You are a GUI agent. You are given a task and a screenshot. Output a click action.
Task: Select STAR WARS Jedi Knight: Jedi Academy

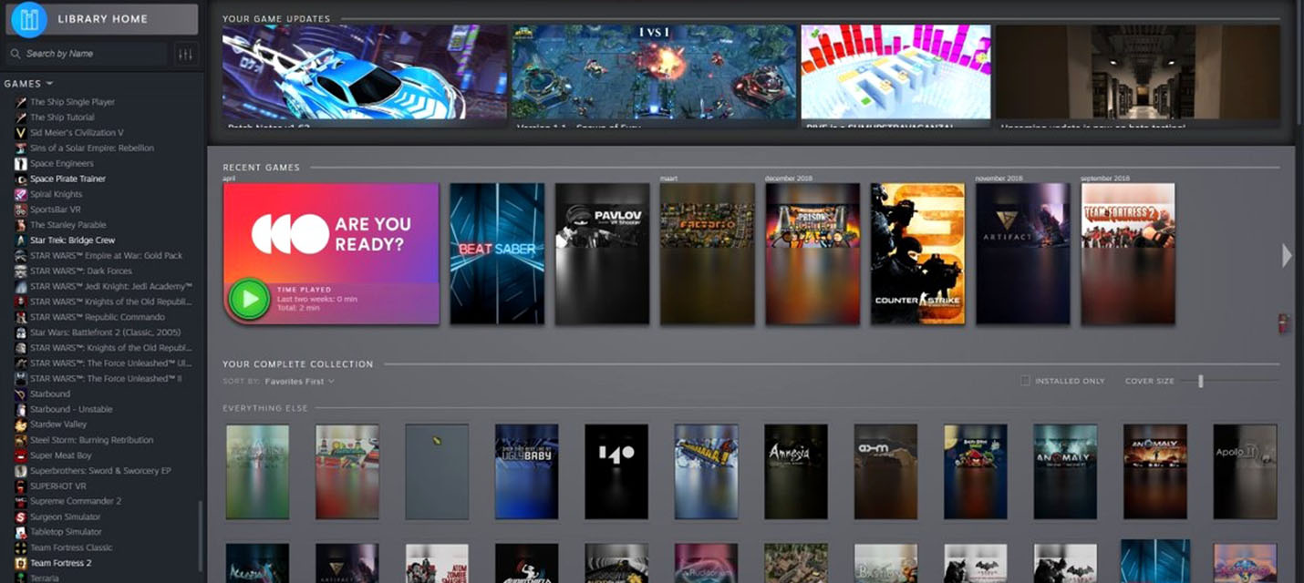pyautogui.click(x=111, y=287)
